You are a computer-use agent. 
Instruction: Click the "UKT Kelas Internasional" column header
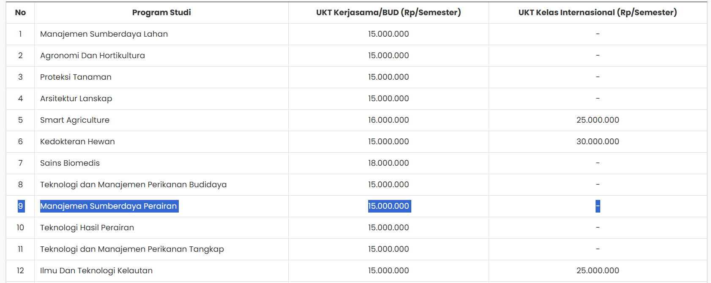coord(597,13)
